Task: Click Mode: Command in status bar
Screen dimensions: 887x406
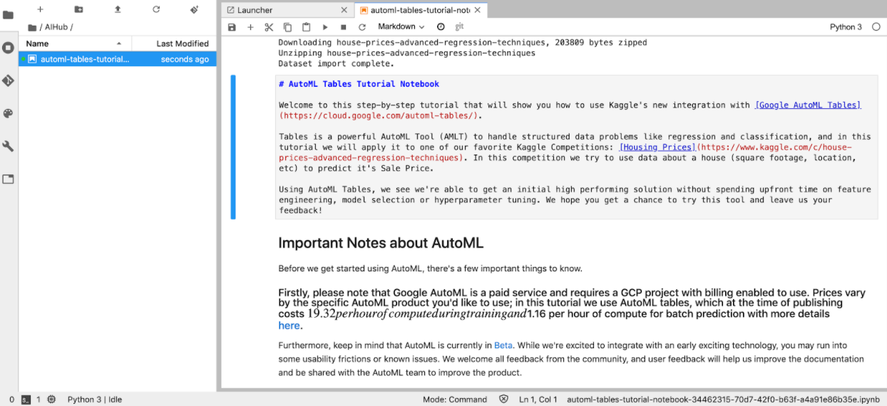Action: [x=455, y=400]
